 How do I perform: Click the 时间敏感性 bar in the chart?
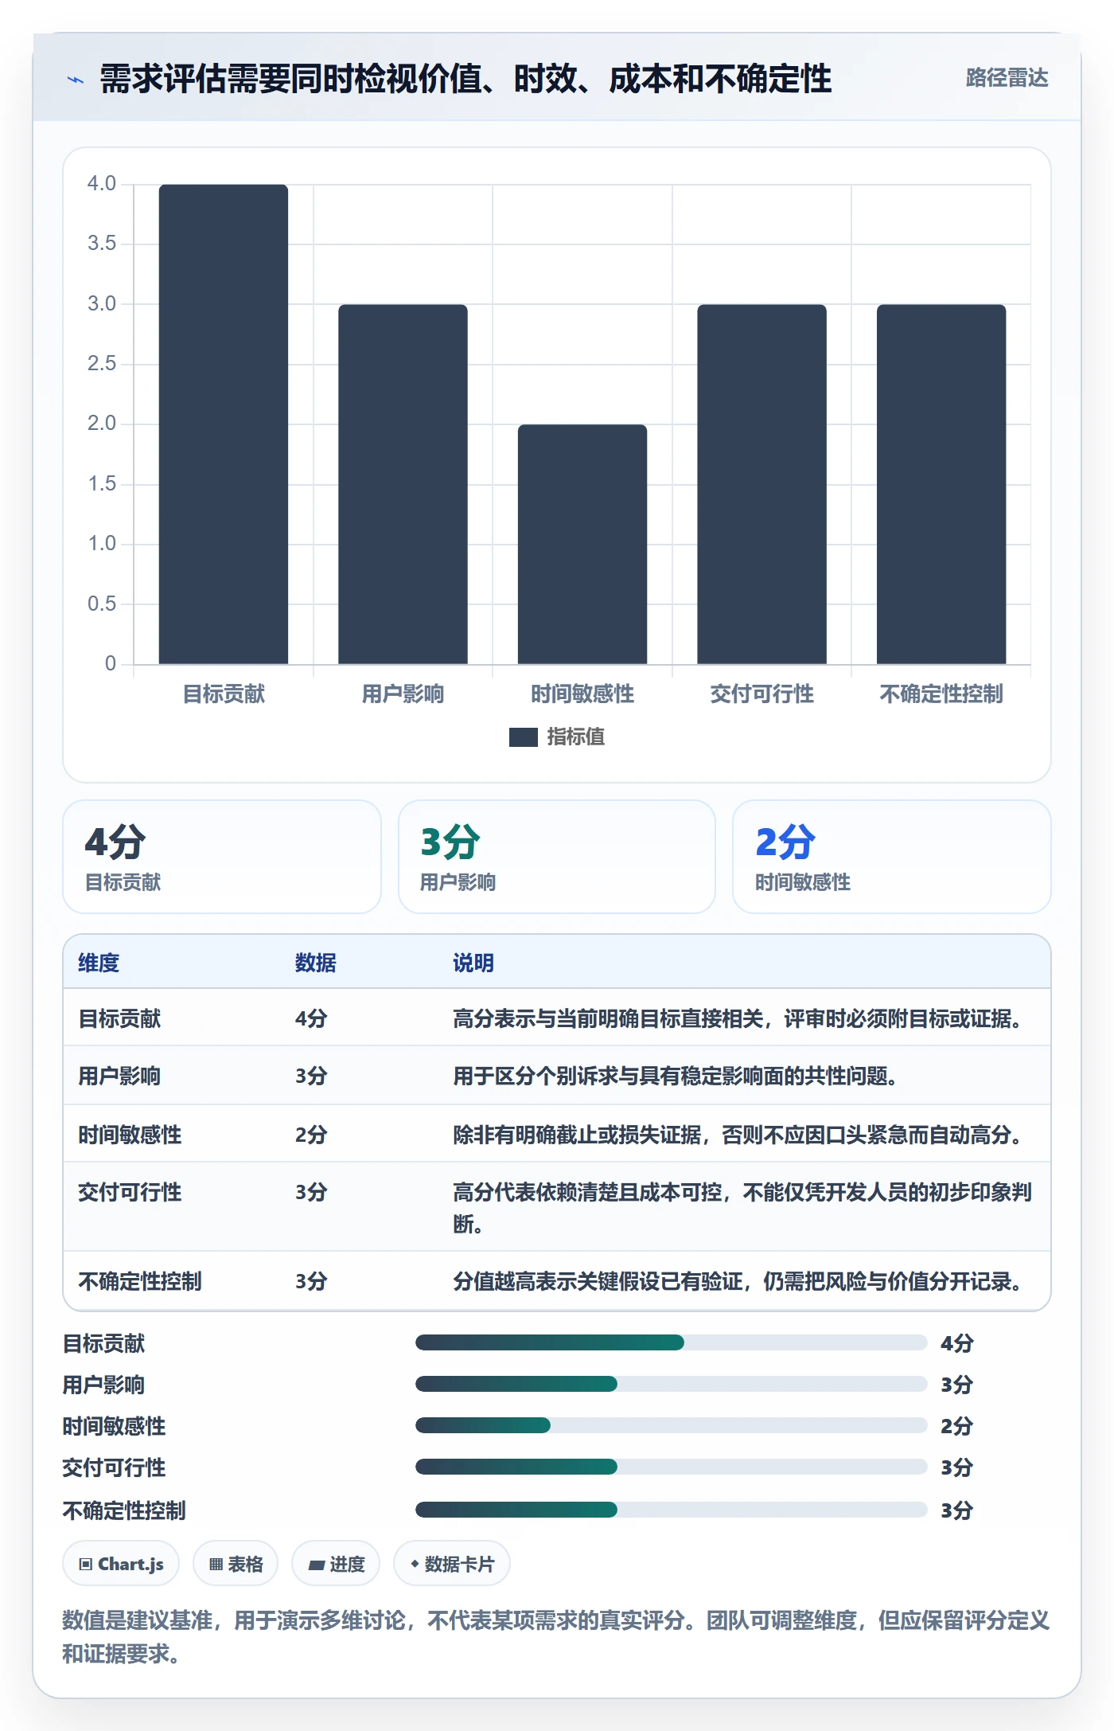tap(582, 544)
